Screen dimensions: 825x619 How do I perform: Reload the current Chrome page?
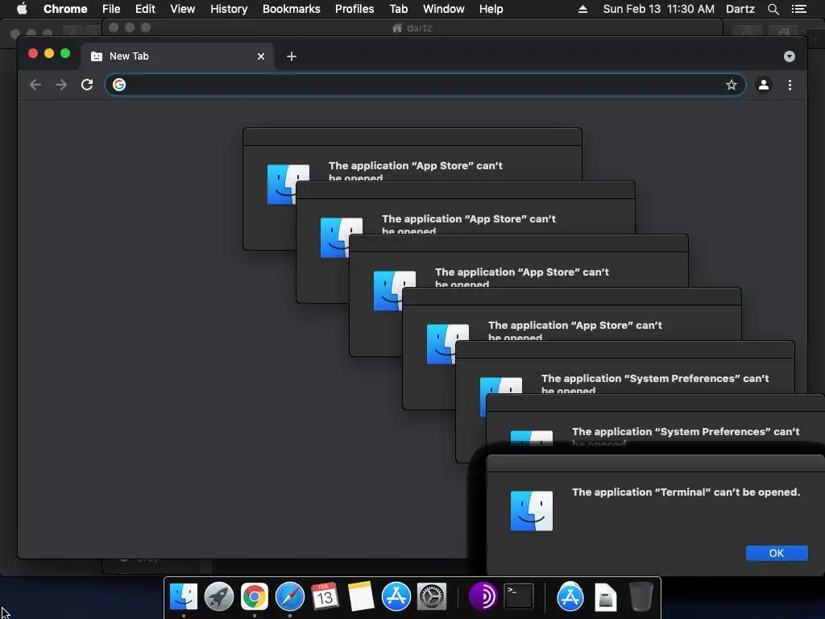coord(87,85)
